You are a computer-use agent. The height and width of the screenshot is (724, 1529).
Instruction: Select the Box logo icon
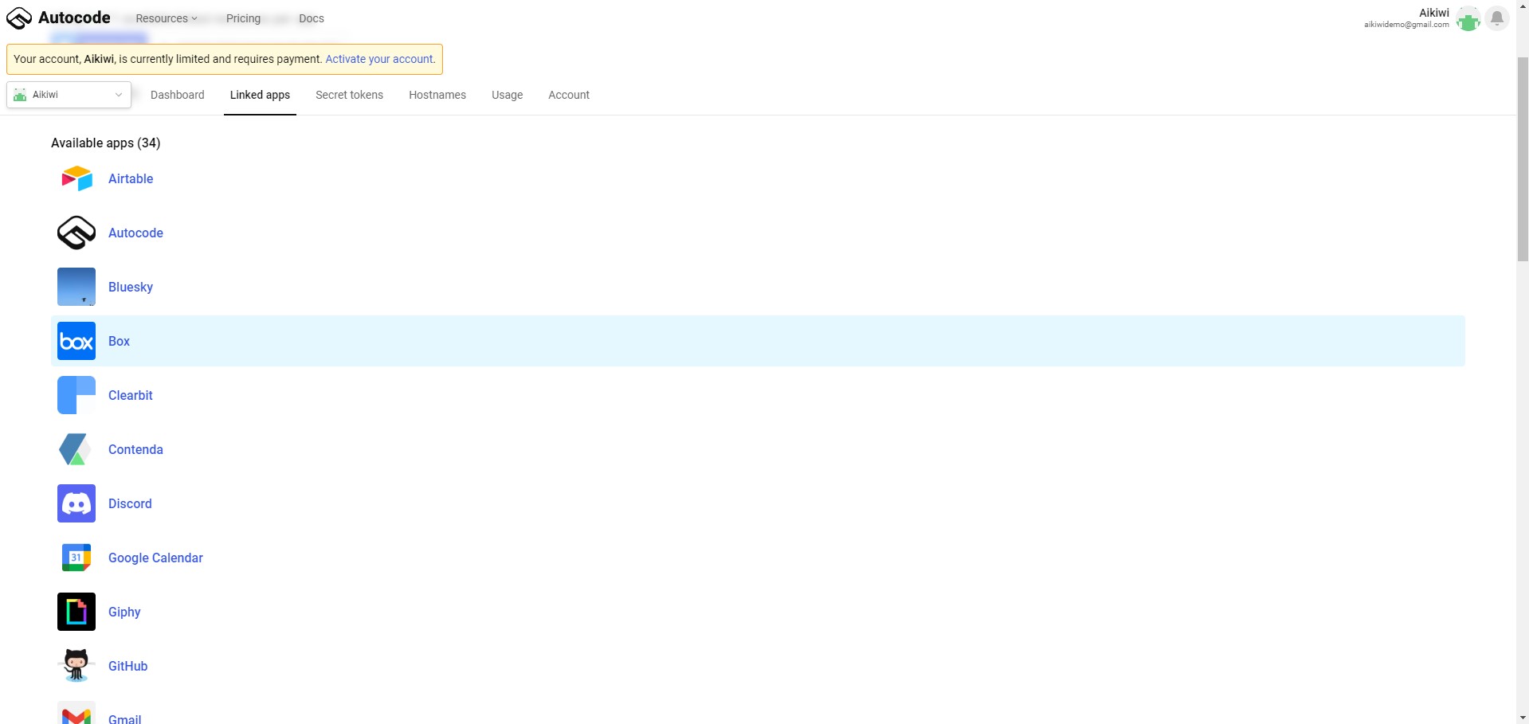[76, 341]
